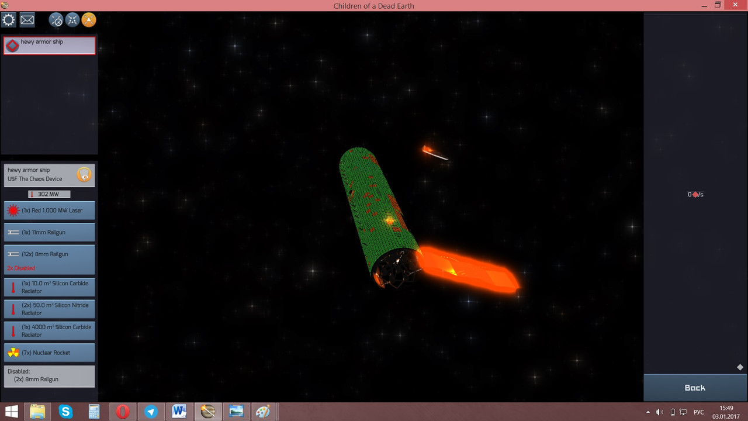
Task: Select the Red 1.000 MW Laser module
Action: point(49,210)
